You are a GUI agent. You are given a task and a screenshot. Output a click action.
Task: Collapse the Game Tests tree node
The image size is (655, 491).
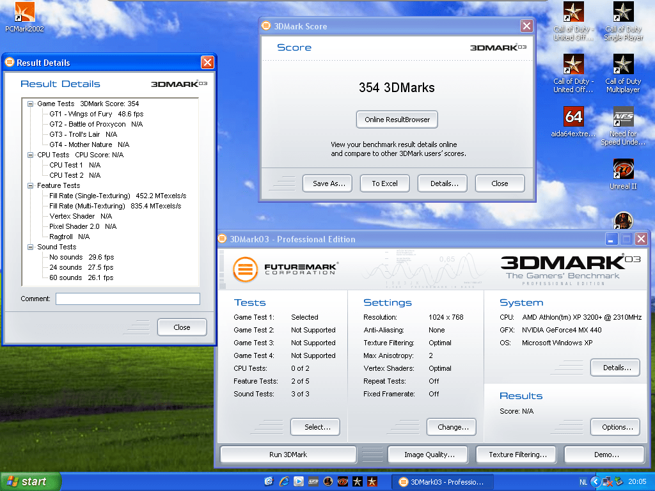click(30, 104)
